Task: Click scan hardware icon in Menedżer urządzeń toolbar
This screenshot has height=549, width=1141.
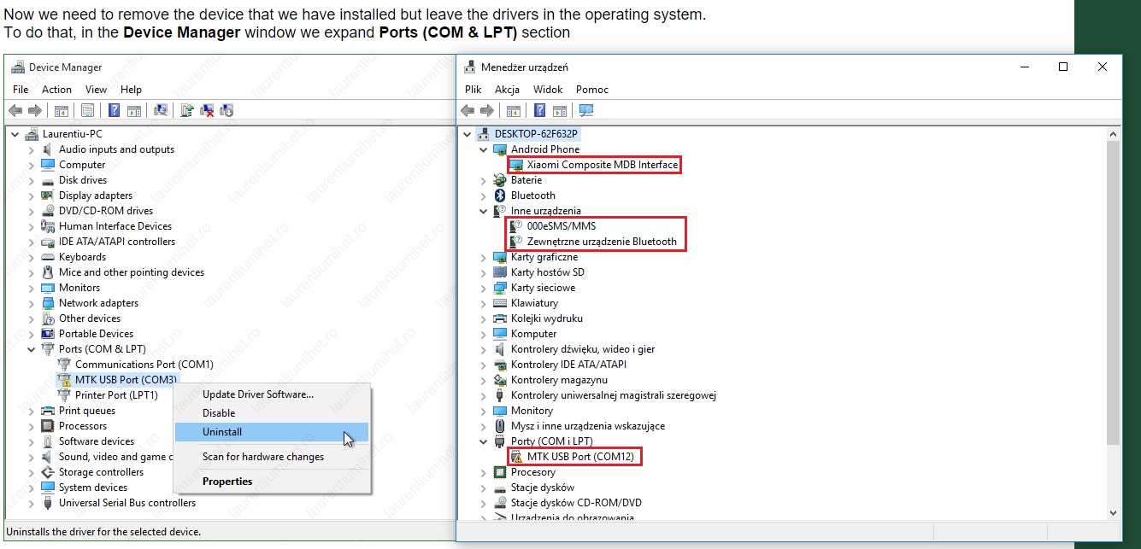Action: tap(585, 110)
